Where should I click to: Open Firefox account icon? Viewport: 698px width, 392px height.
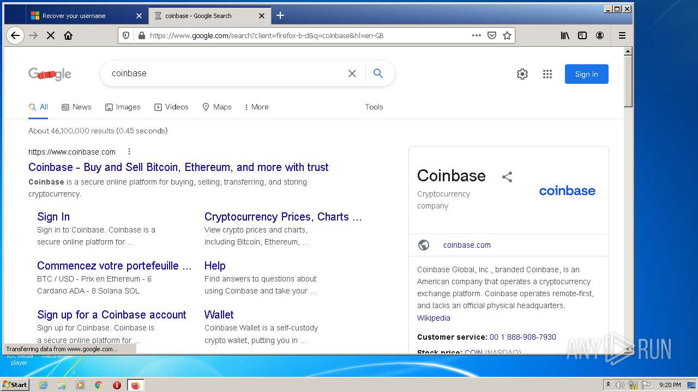(x=600, y=35)
